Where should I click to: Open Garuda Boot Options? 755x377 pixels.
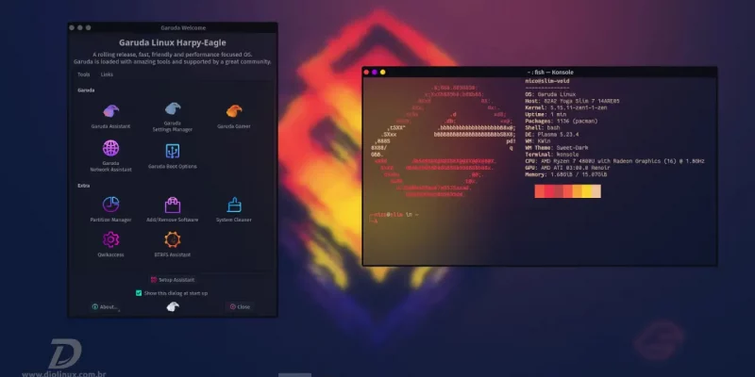(173, 156)
